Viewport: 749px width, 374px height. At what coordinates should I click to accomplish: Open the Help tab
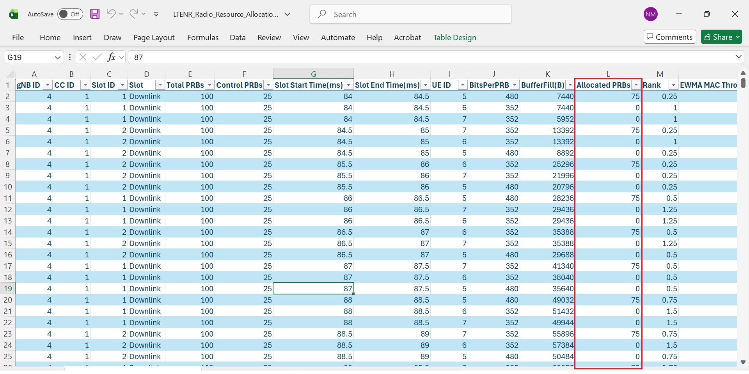click(x=374, y=37)
